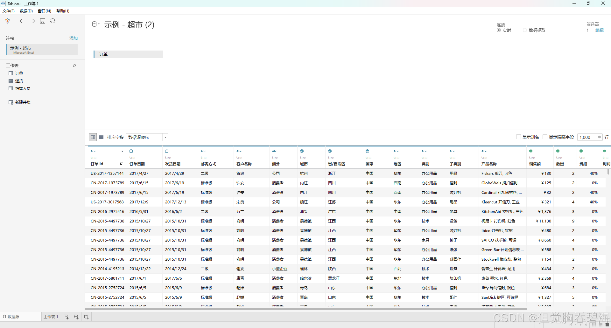Change the 发货日期 date type icon
The image size is (611, 328).
[167, 151]
